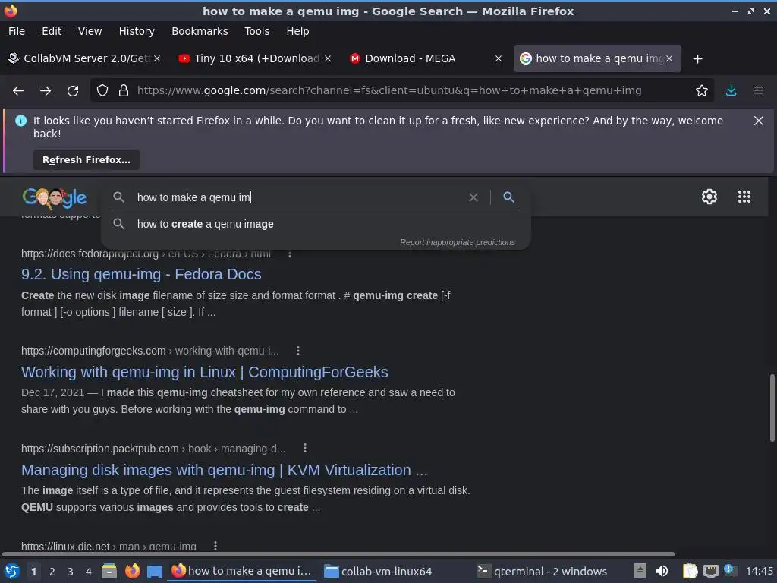Launch Firefox from taskbar quick launch
The width and height of the screenshot is (777, 583).
[x=132, y=571]
